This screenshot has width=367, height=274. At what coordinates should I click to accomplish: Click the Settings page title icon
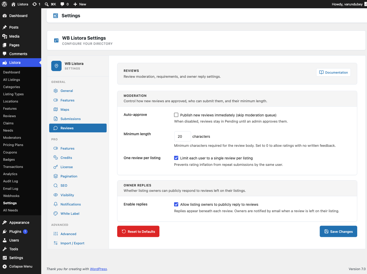click(x=56, y=16)
